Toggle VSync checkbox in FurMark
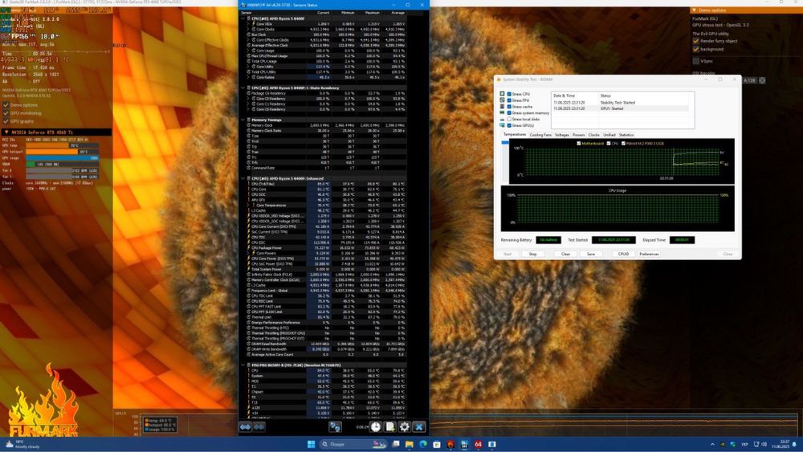 click(x=696, y=61)
